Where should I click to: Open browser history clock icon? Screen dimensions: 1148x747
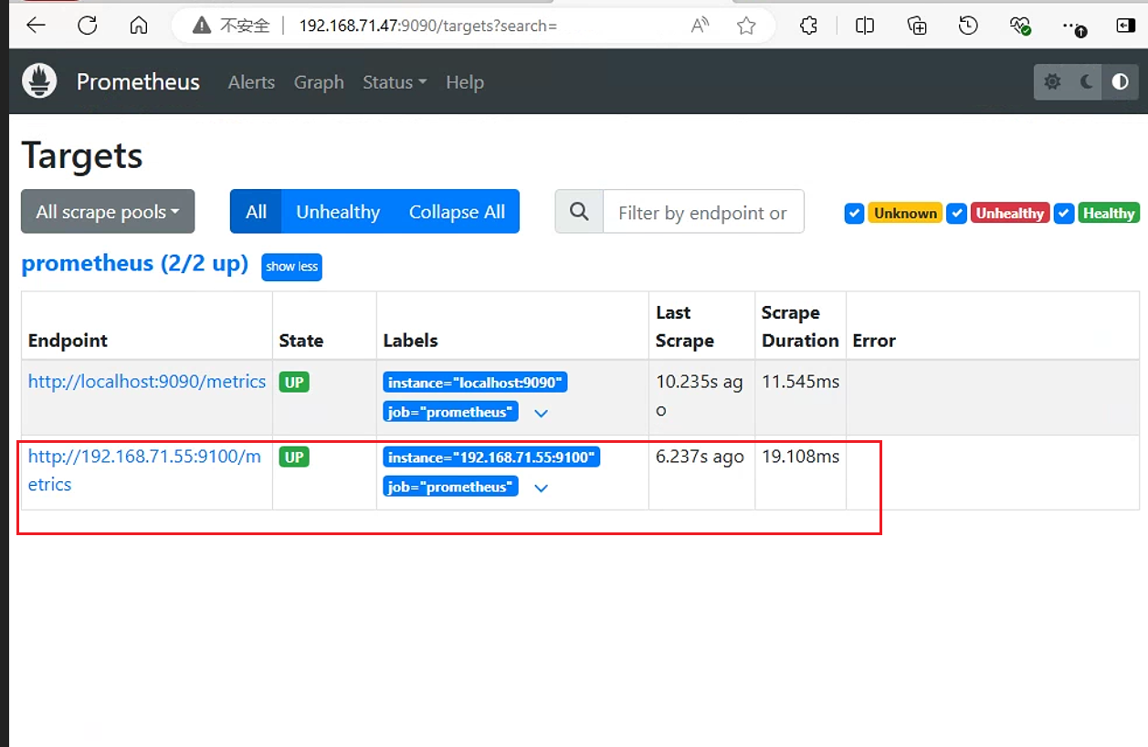pyautogui.click(x=969, y=26)
